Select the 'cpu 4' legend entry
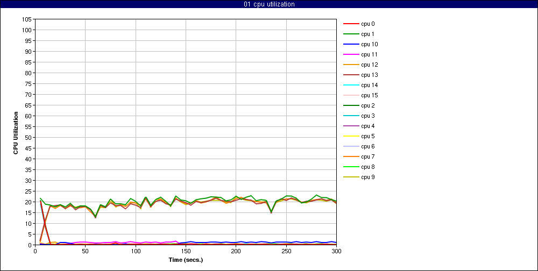538x271 pixels. (x=359, y=126)
